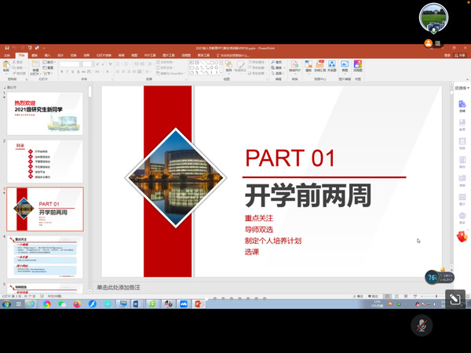The image size is (471, 353).
Task: Toggle the microphone mute button
Action: [x=422, y=325]
